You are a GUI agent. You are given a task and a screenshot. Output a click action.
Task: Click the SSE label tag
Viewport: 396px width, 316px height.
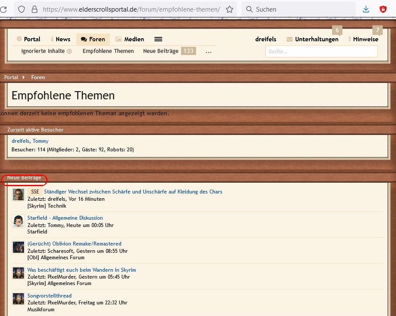coord(35,192)
